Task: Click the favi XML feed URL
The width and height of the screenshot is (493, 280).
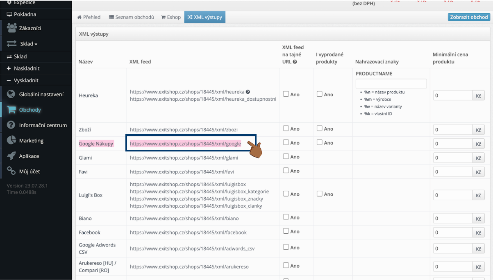Action: (x=182, y=172)
